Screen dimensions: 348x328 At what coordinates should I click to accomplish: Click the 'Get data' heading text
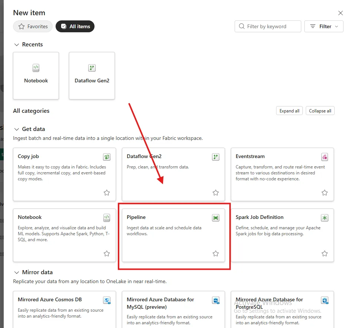pyautogui.click(x=33, y=129)
